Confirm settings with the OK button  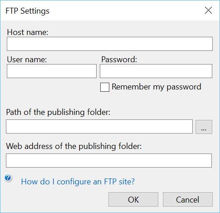click(x=133, y=199)
